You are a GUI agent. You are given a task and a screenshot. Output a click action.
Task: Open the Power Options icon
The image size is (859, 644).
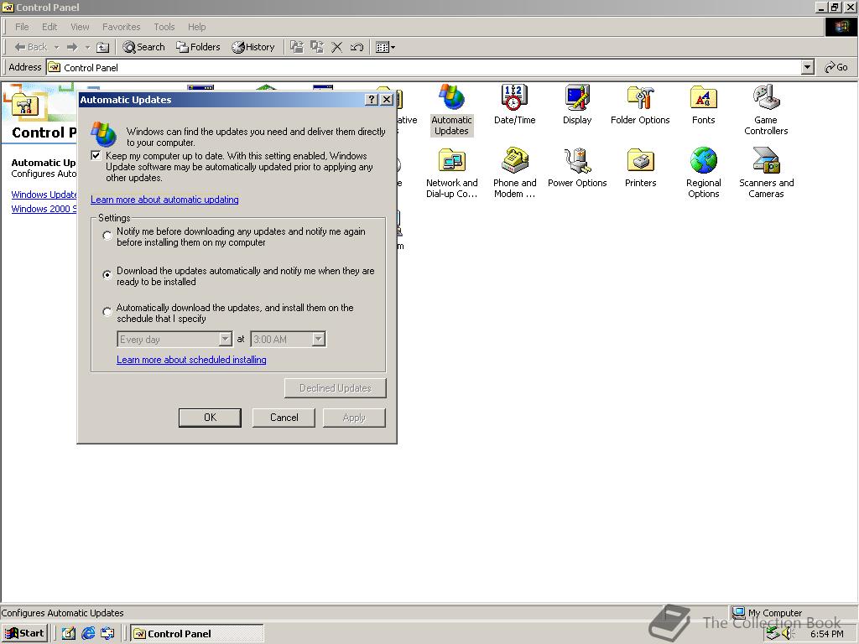point(577,168)
